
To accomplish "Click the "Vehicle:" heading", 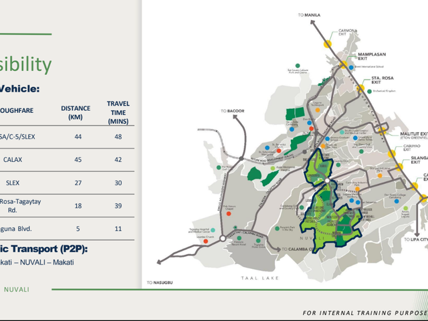I will tap(19, 89).
